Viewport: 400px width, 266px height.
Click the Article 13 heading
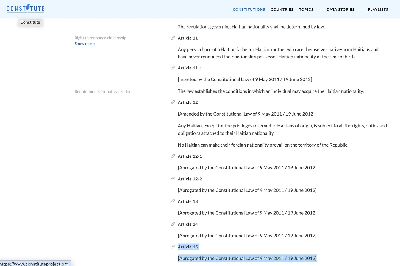pyautogui.click(x=188, y=201)
